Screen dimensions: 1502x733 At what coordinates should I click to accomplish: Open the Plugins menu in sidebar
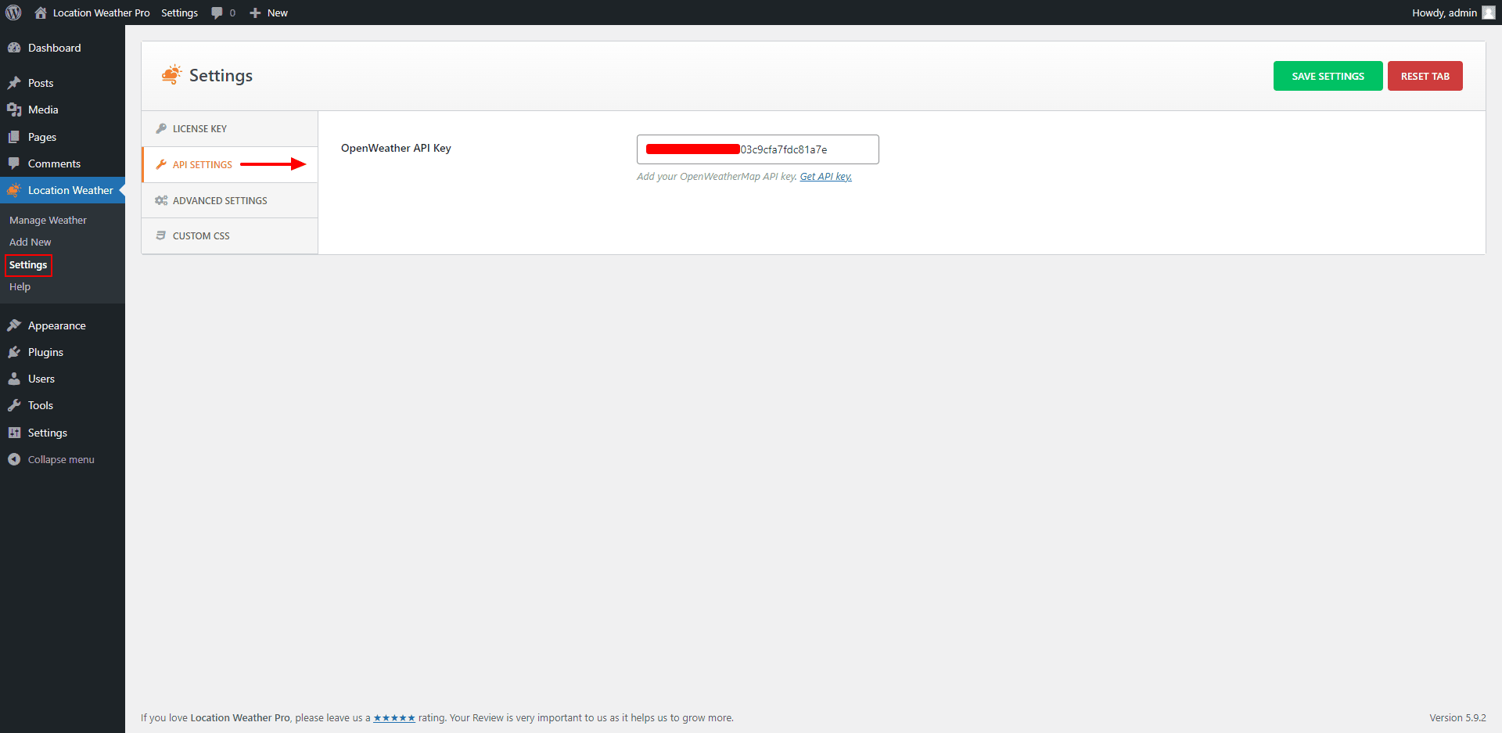[45, 352]
